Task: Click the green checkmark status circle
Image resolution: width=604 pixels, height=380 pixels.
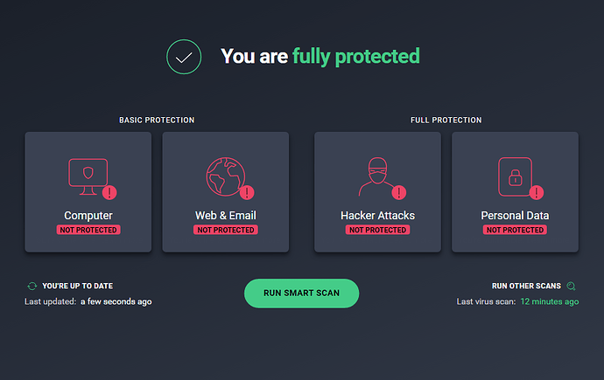Action: (184, 57)
